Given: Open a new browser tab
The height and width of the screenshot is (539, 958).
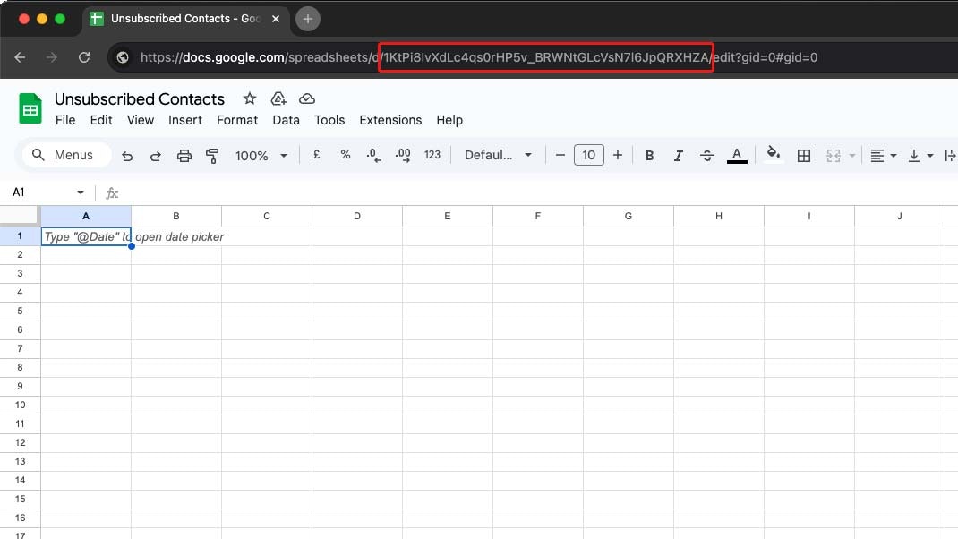Looking at the screenshot, I should [x=308, y=19].
